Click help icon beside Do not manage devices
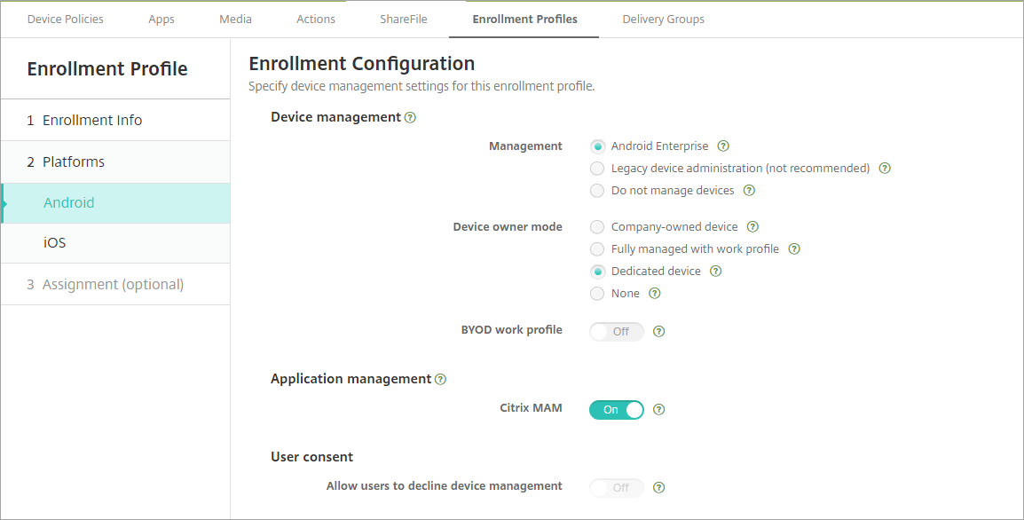This screenshot has width=1024, height=520. (x=749, y=191)
